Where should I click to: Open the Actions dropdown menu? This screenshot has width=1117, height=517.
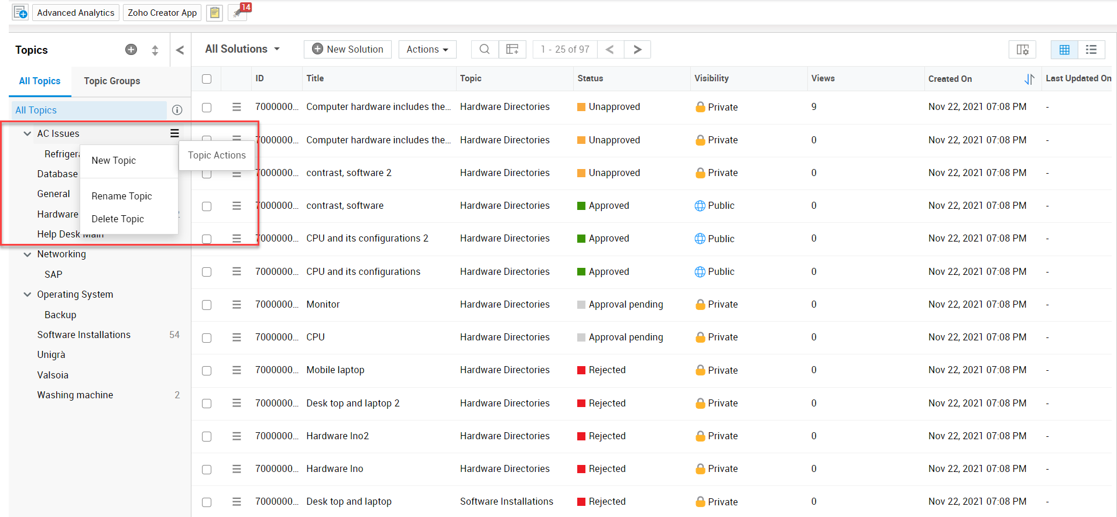pyautogui.click(x=427, y=50)
